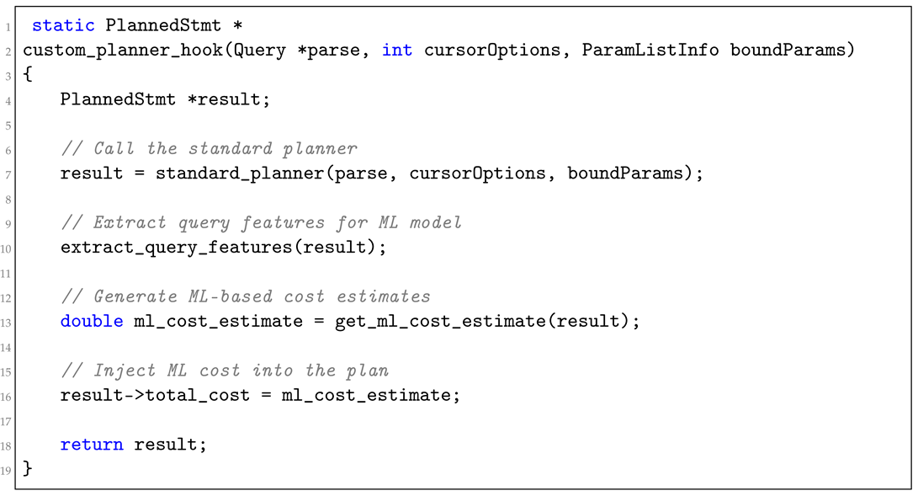Screen dimensions: 918x496
Task: Click the double keyword before ml_cost_estimate
Action: tap(92, 321)
